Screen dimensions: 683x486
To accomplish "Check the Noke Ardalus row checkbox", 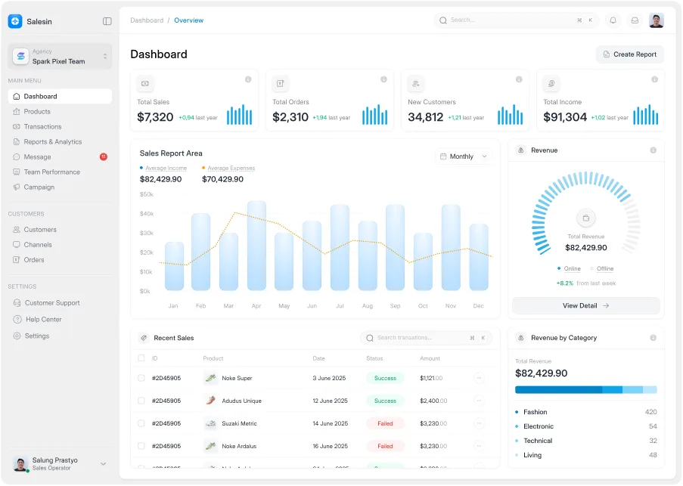I will [x=141, y=446].
